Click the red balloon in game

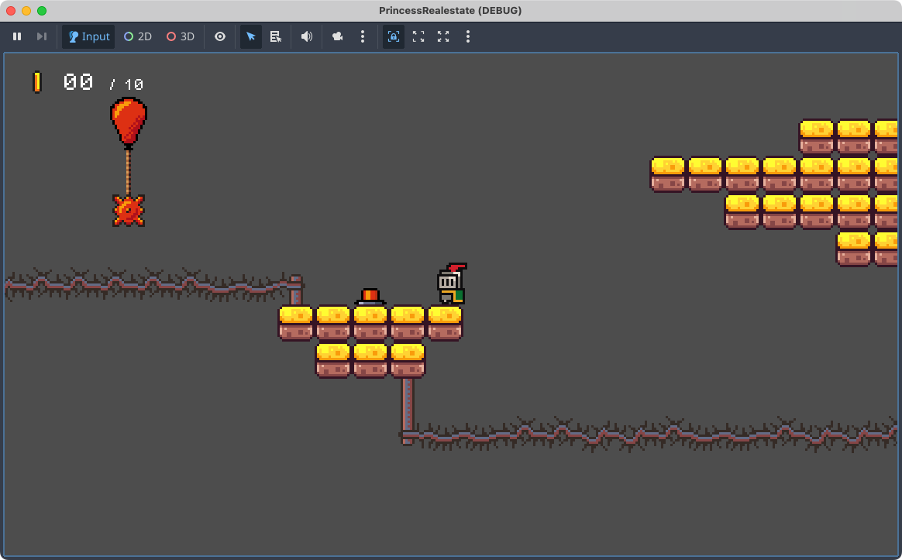(128, 121)
